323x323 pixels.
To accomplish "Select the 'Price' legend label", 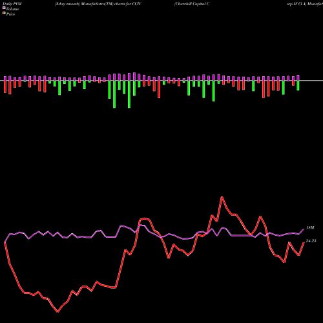I will click(x=10, y=14).
